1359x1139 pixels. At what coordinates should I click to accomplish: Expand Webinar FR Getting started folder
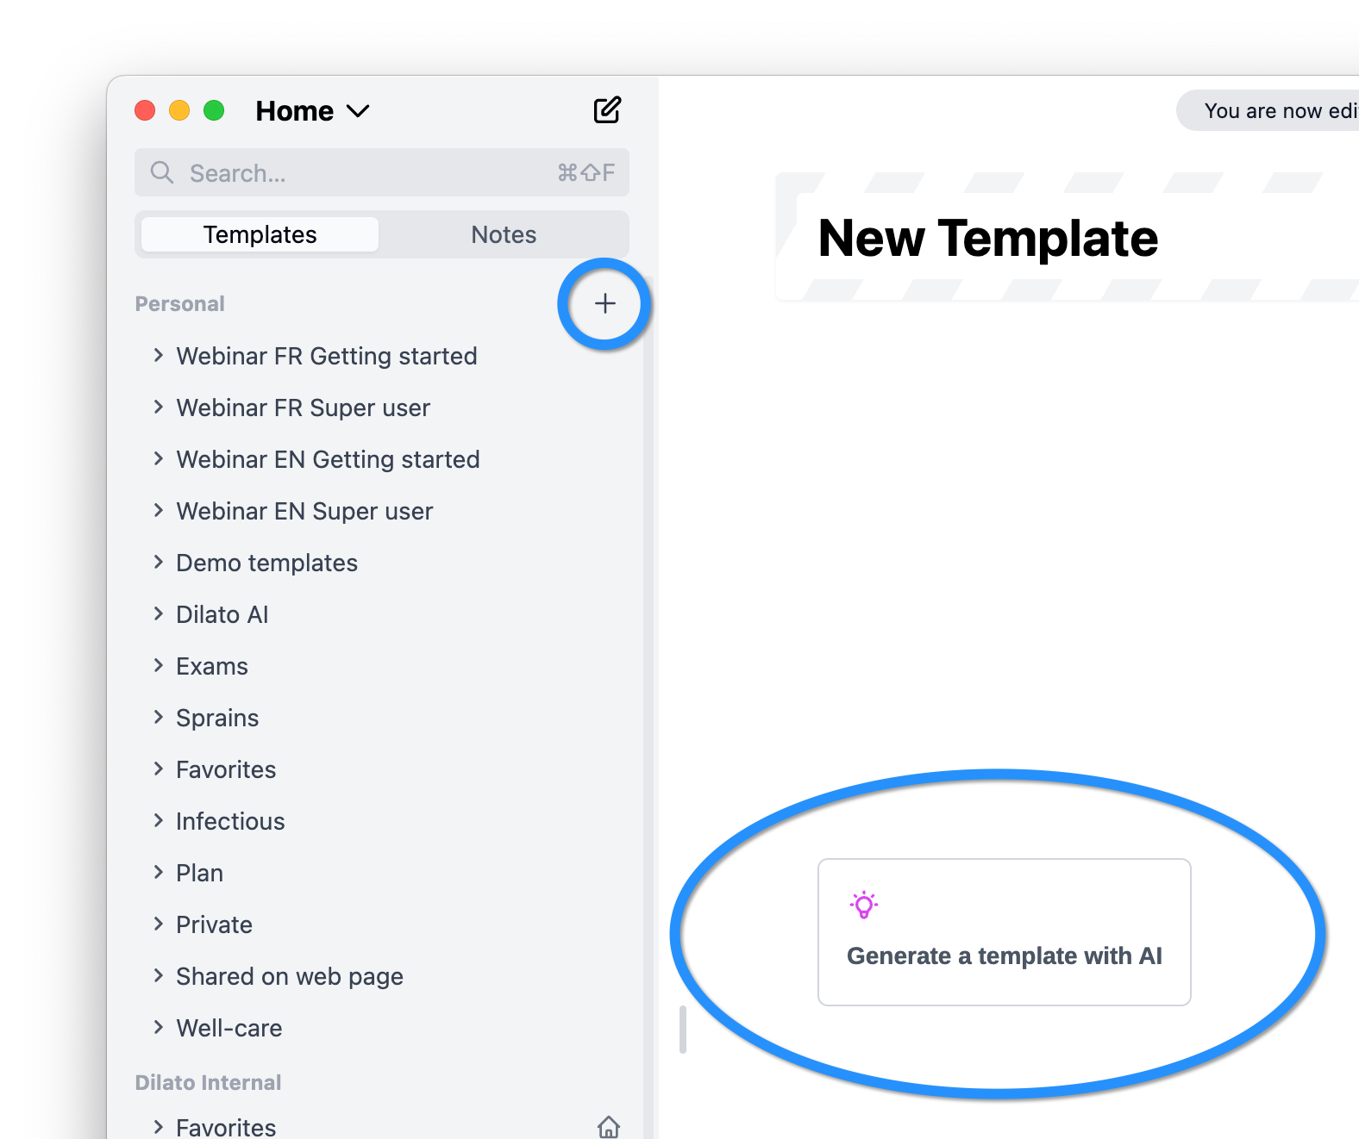pyautogui.click(x=158, y=355)
